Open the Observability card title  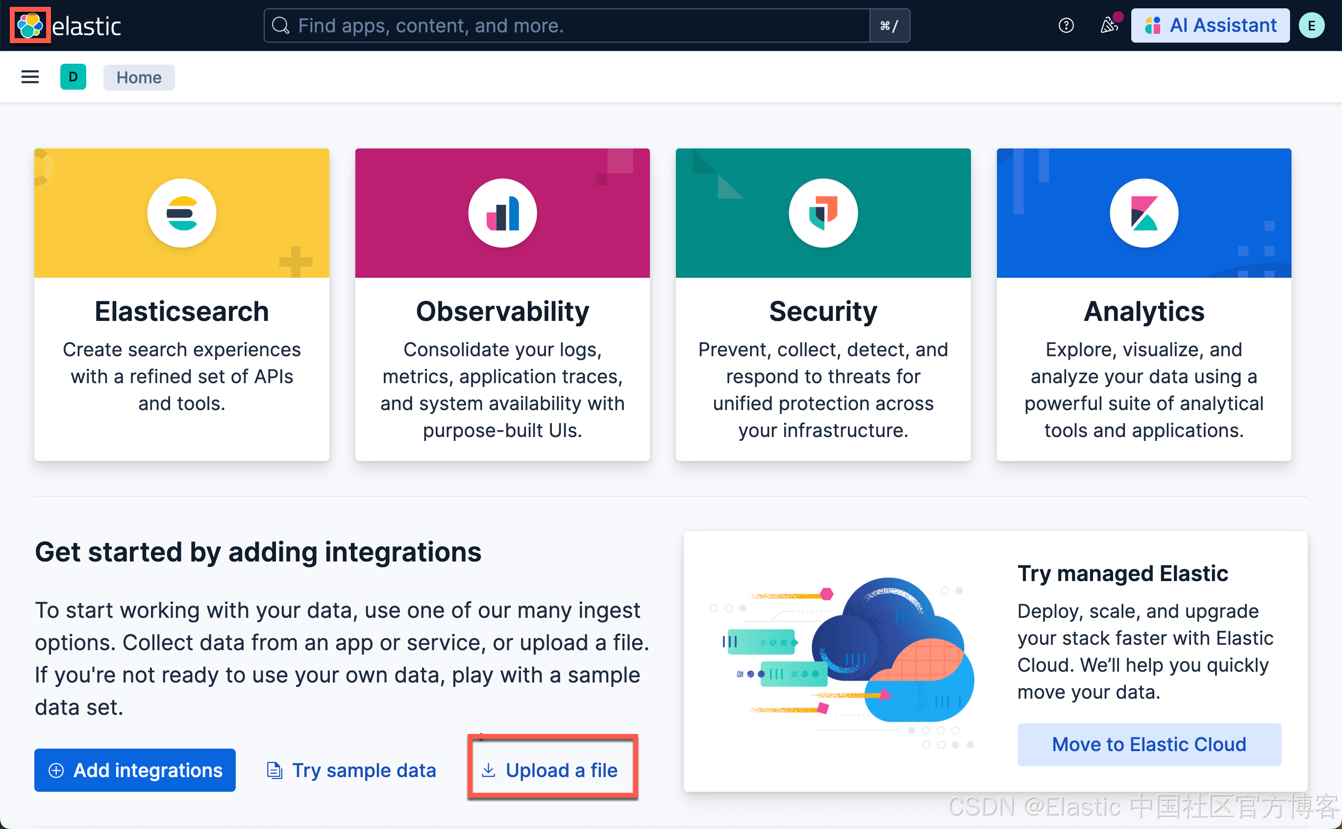(x=502, y=312)
